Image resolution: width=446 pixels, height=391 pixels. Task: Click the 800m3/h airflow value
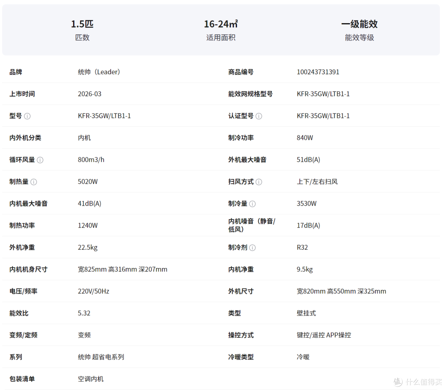(x=91, y=159)
